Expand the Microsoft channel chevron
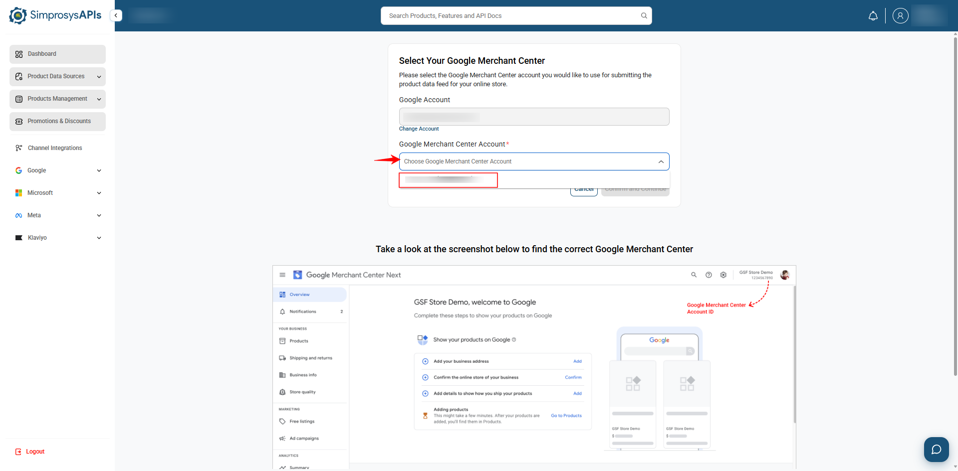 99,193
